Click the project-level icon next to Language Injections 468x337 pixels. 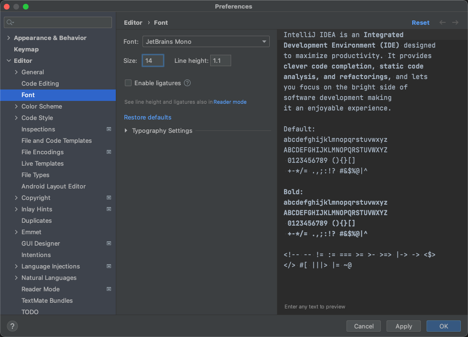(x=109, y=267)
